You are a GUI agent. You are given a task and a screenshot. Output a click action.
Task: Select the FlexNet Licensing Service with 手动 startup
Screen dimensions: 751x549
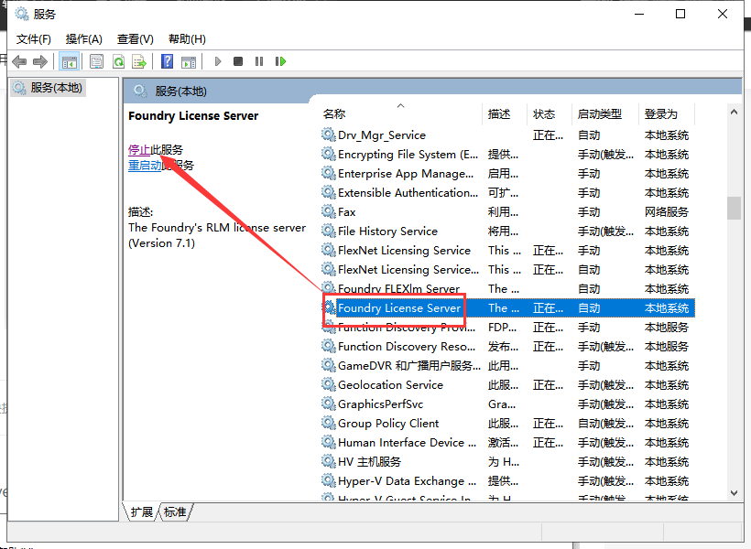pyautogui.click(x=507, y=251)
